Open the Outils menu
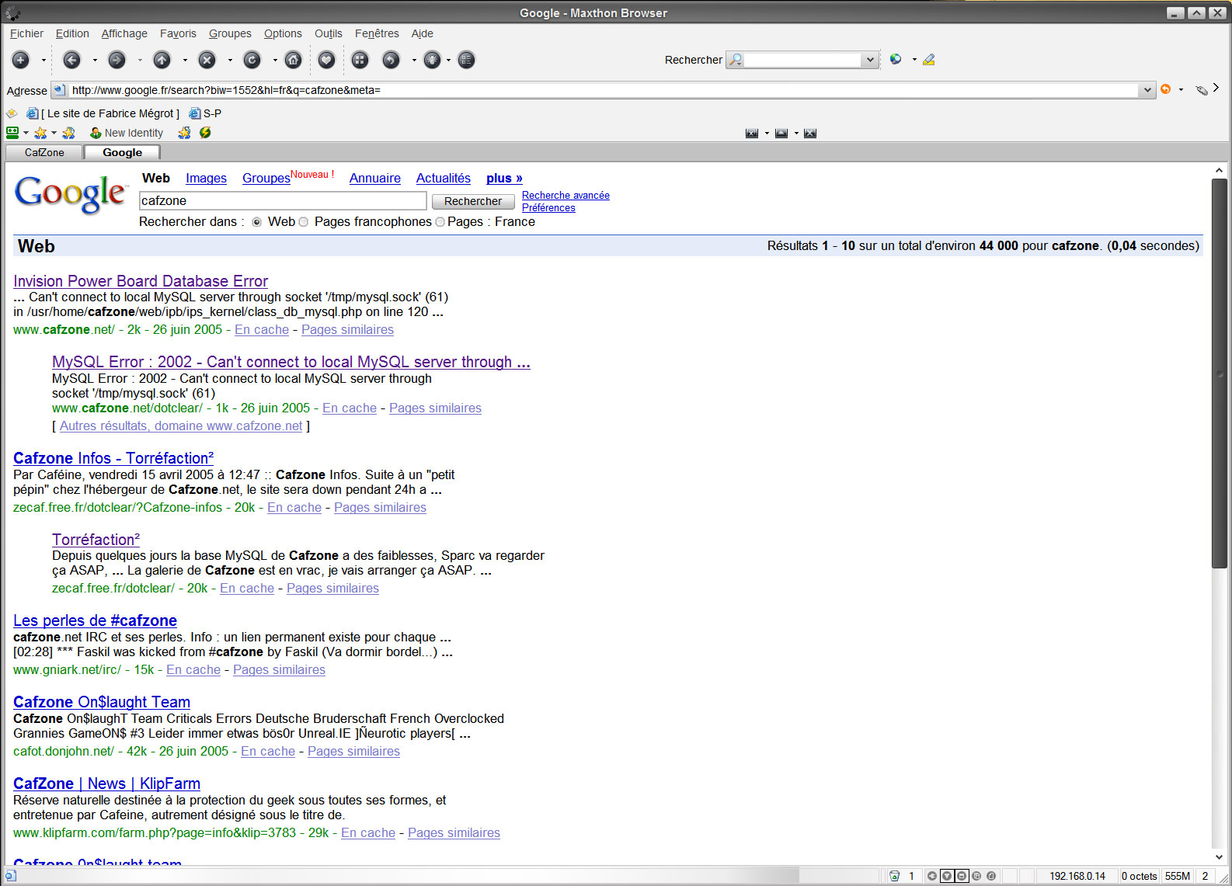The width and height of the screenshot is (1232, 886). tap(329, 33)
